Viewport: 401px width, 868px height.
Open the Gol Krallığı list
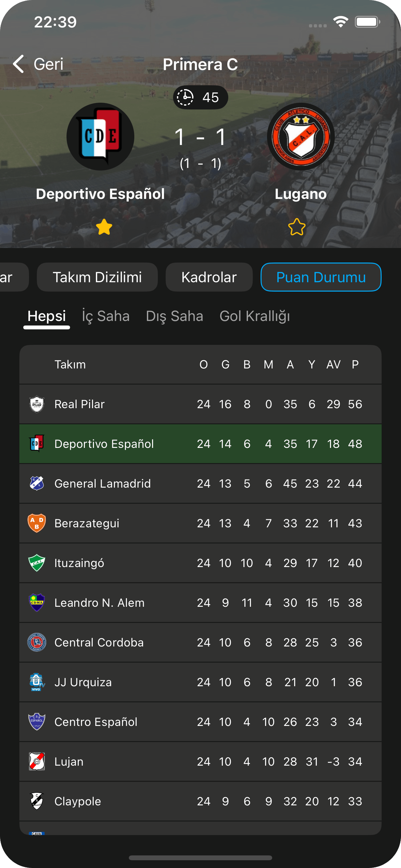[255, 316]
